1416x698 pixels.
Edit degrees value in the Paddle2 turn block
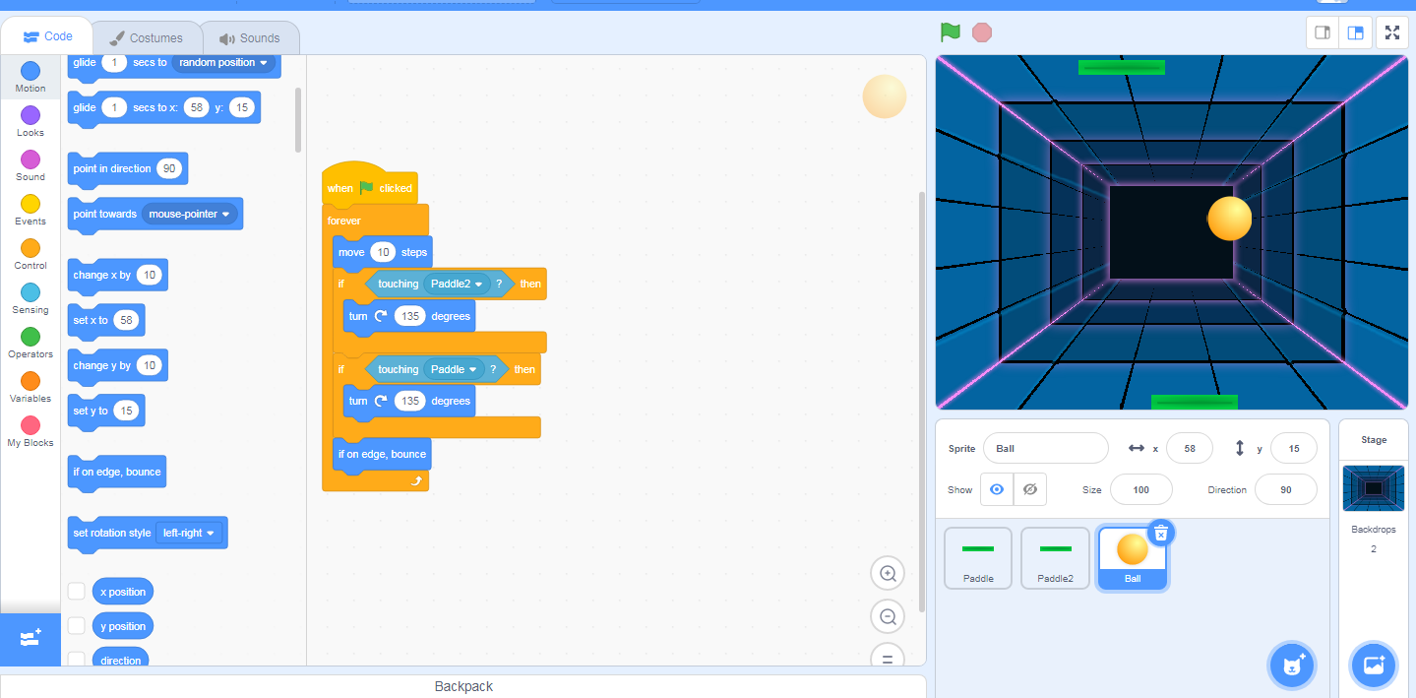click(x=409, y=316)
